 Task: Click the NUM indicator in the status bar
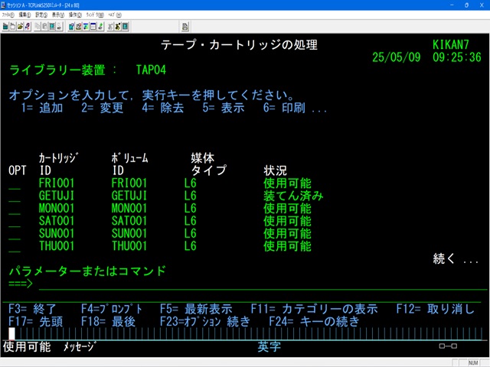pos(473,362)
